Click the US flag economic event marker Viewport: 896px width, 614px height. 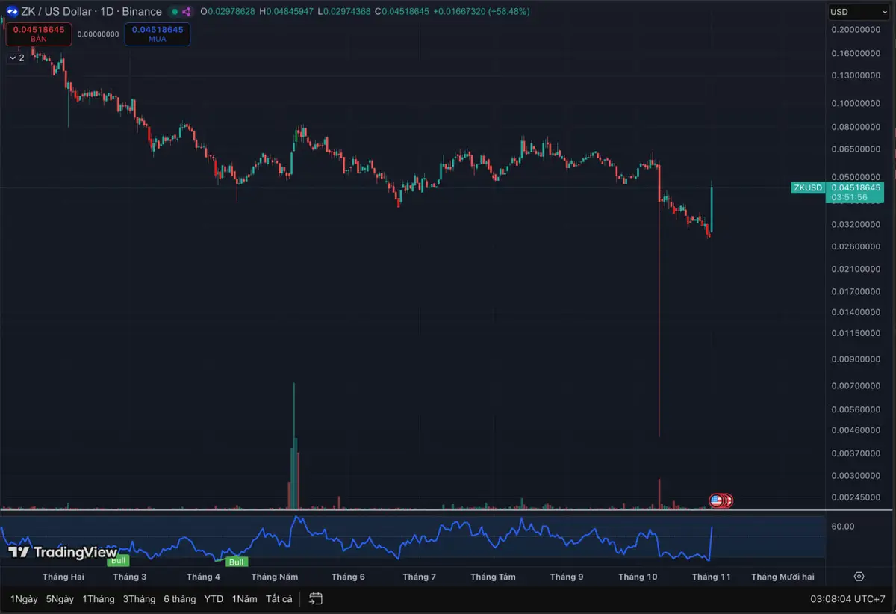(x=716, y=500)
